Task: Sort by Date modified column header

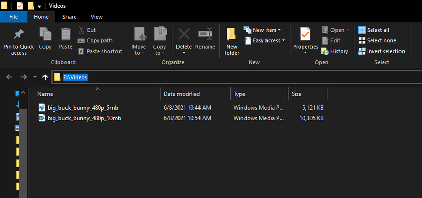Action: (x=195, y=94)
